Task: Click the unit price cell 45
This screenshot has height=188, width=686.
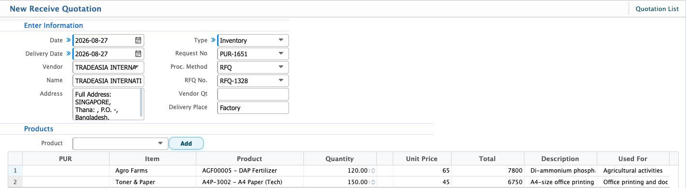Action: click(422, 182)
